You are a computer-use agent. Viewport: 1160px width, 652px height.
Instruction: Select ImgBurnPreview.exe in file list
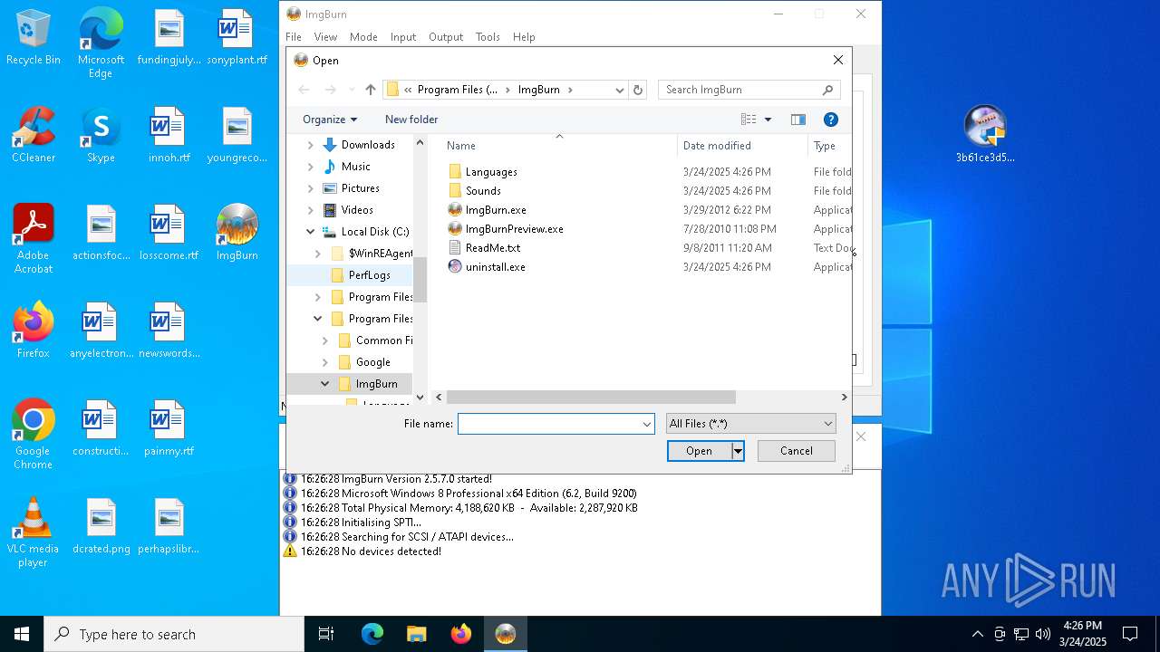point(514,229)
